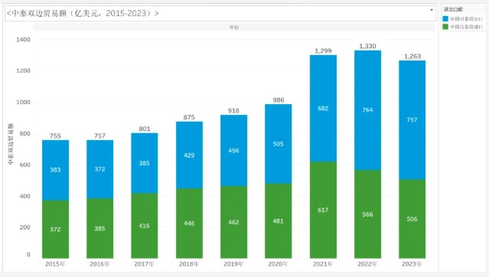Click the 2020年 axis label

click(279, 264)
